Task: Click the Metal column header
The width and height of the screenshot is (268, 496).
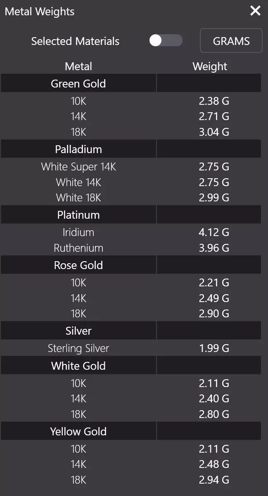Action: tap(78, 66)
